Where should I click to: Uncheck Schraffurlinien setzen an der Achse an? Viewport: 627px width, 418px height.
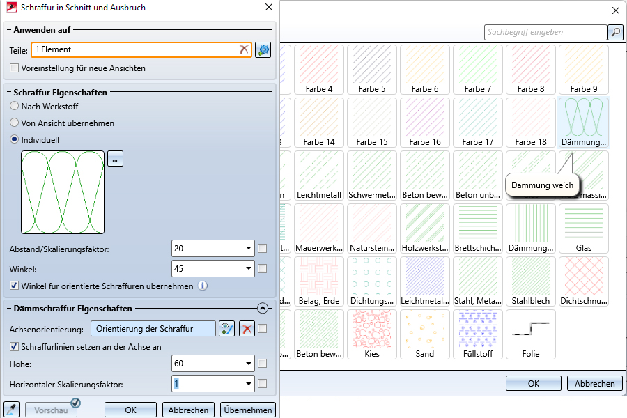tap(15, 346)
